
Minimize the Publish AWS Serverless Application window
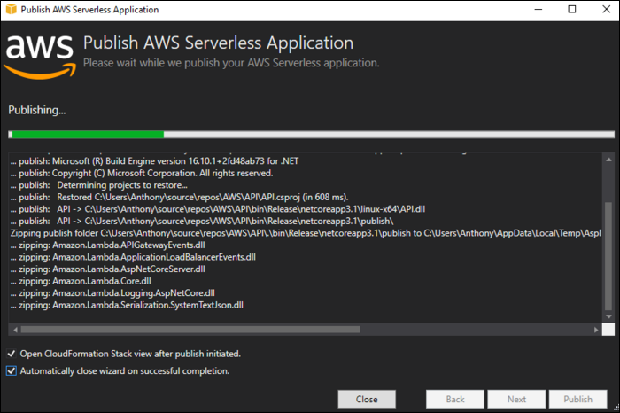tap(539, 9)
